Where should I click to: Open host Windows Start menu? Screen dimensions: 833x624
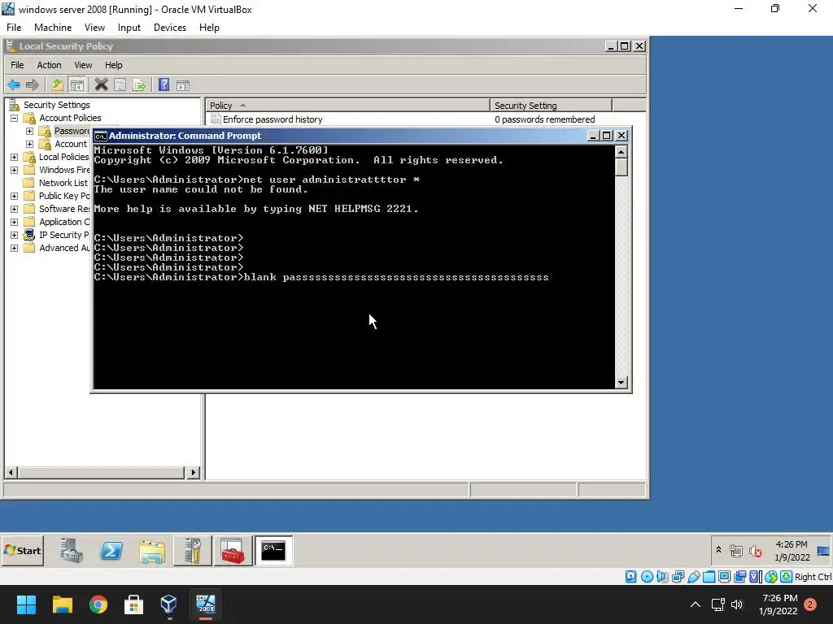(26, 604)
